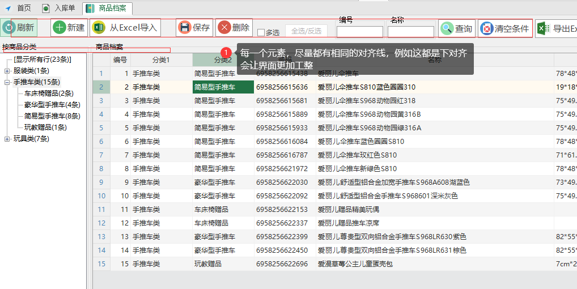
Task: Click 车床椅赠品 cell in row 11
Action: [223, 210]
